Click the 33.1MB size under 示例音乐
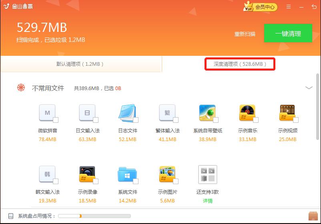This screenshot has height=224, width=321. pyautogui.click(x=247, y=140)
